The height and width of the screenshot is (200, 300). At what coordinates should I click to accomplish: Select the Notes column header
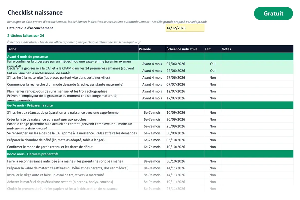pos(257,49)
